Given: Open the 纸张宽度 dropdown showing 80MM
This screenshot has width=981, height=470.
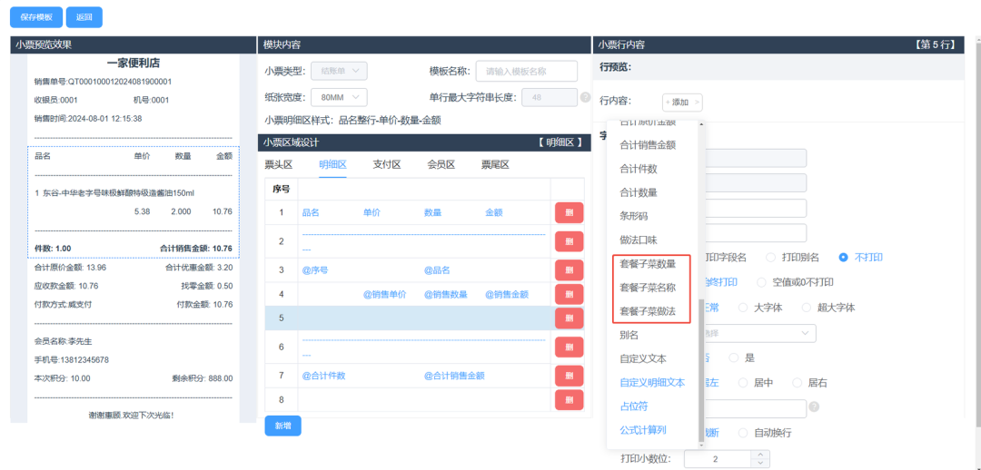Looking at the screenshot, I should pyautogui.click(x=339, y=97).
